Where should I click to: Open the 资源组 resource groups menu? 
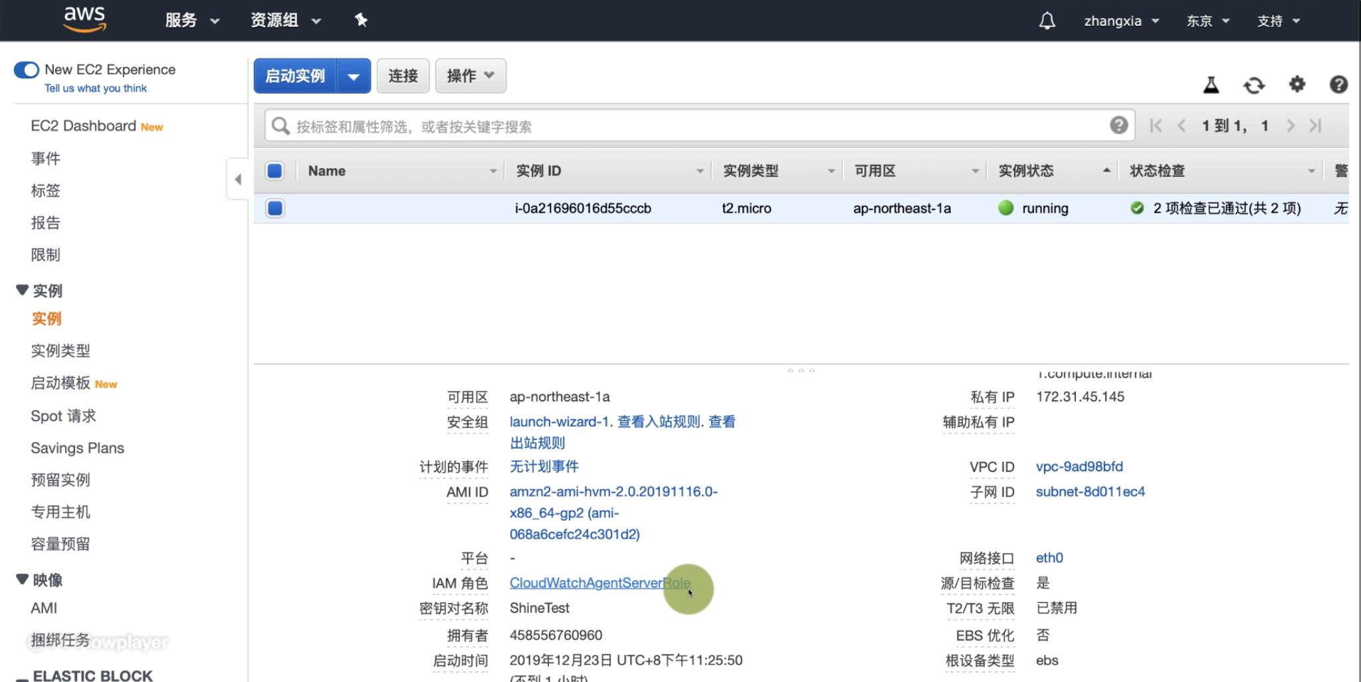tap(286, 21)
